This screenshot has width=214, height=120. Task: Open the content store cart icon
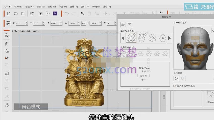pos(32,14)
